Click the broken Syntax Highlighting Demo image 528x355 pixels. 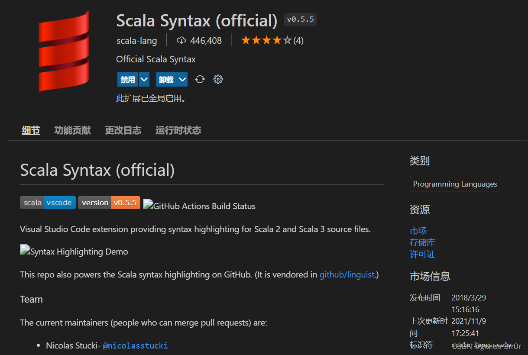tap(74, 250)
